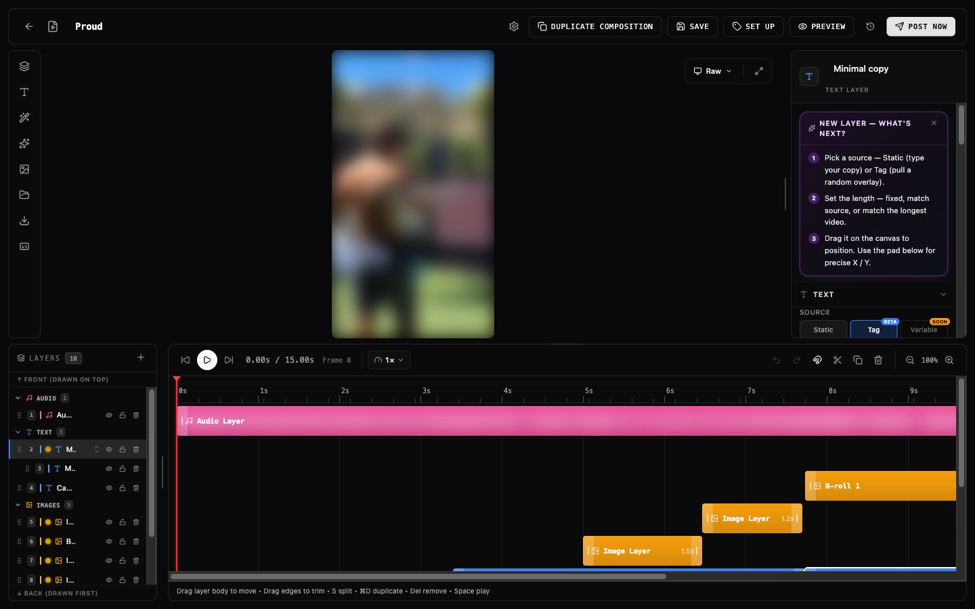
Task: Open the sparkles AI generate tool
Action: [24, 143]
